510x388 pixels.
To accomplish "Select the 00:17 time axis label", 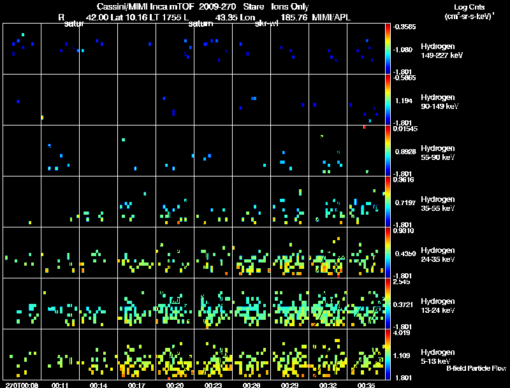I will coord(136,385).
